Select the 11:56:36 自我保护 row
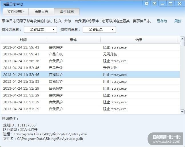This screenshot has width=185, height=147. pyautogui.click(x=90, y=61)
